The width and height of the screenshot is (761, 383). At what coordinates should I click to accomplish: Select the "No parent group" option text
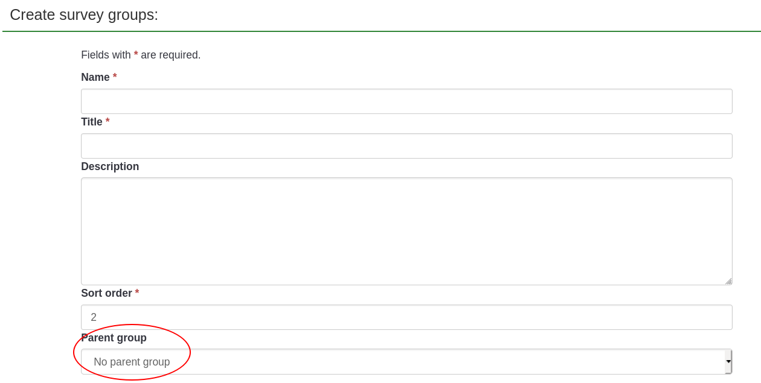point(132,362)
